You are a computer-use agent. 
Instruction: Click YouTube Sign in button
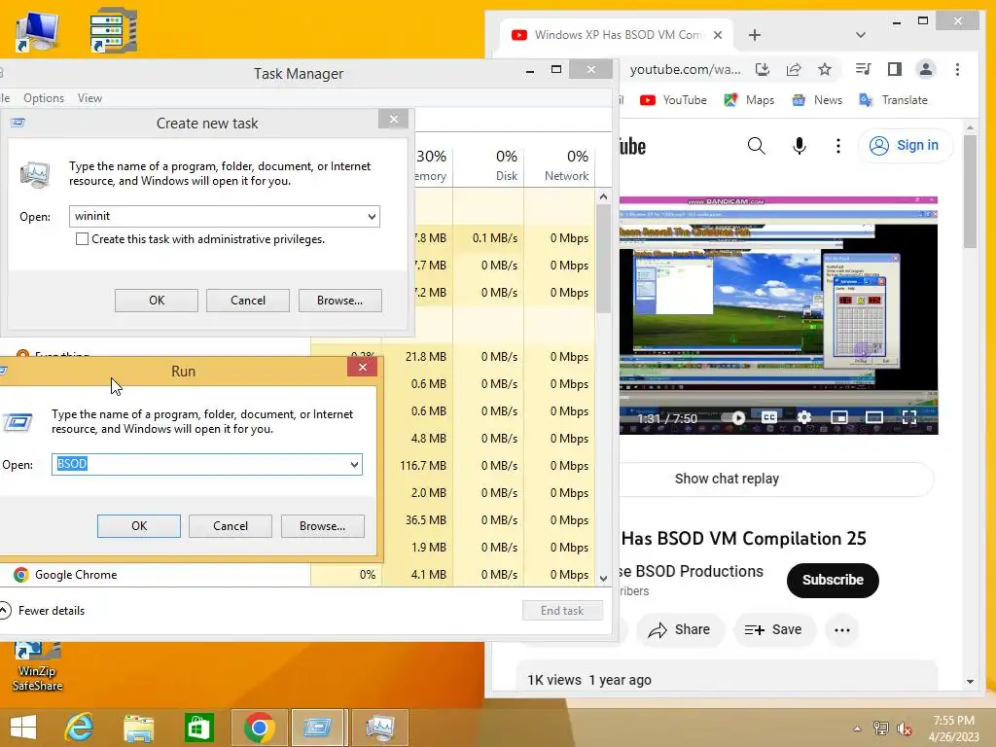pos(905,146)
